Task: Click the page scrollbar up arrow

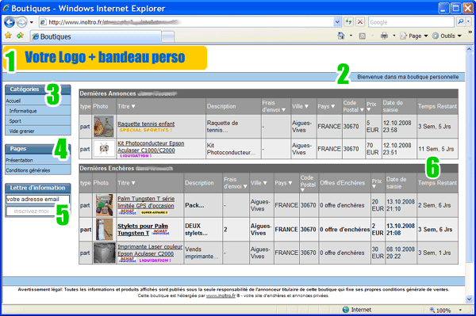Action: coord(469,49)
